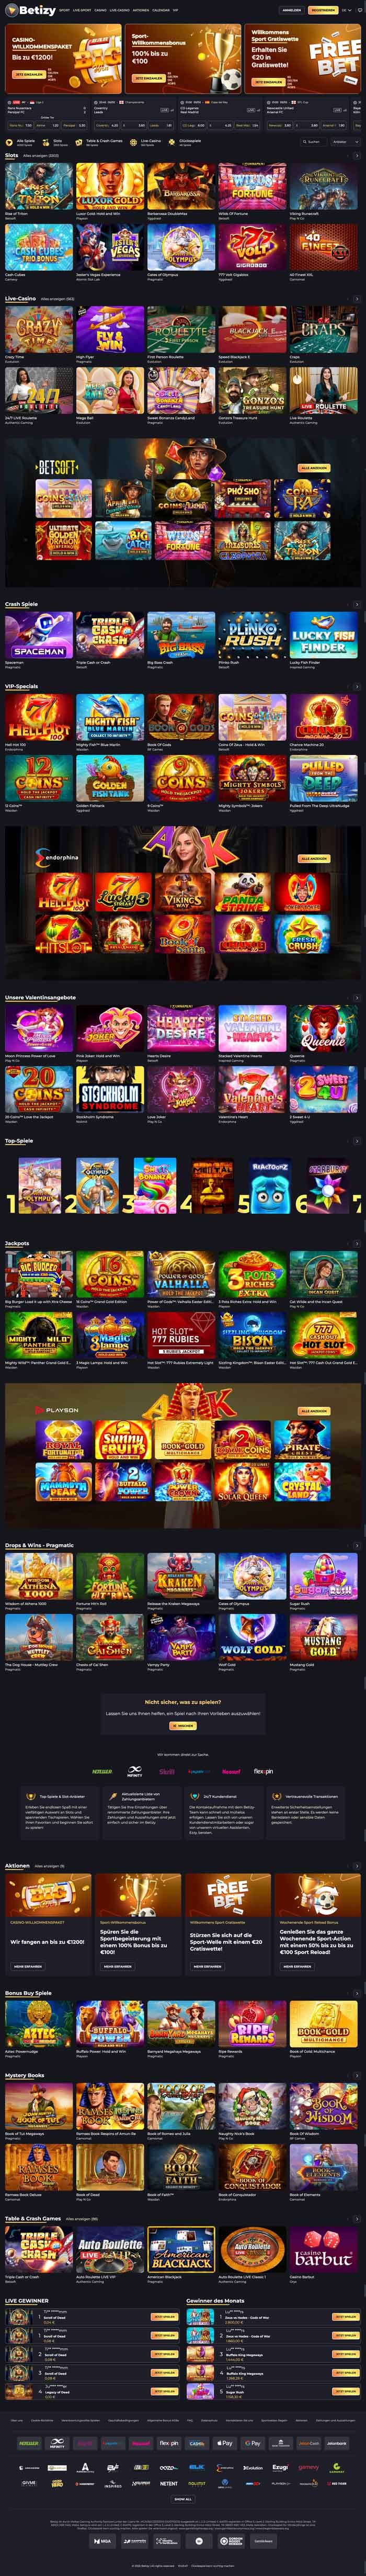The image size is (366, 2576).
Task: Click the next arrow in Crash Spiele section
Action: coord(357,604)
